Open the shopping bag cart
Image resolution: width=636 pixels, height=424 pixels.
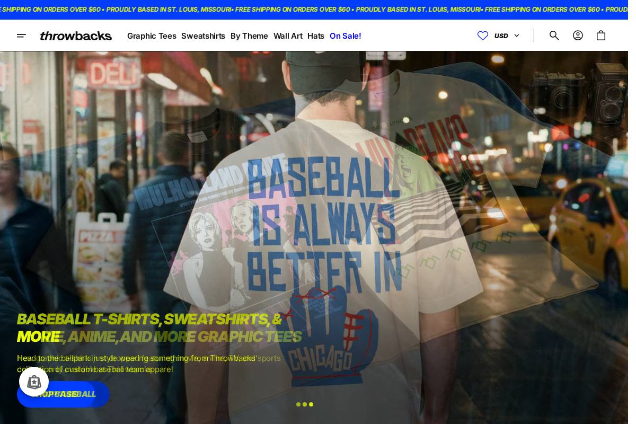(x=601, y=36)
